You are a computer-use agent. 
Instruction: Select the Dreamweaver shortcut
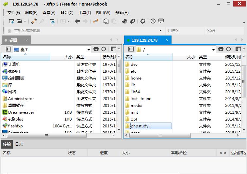21,112
